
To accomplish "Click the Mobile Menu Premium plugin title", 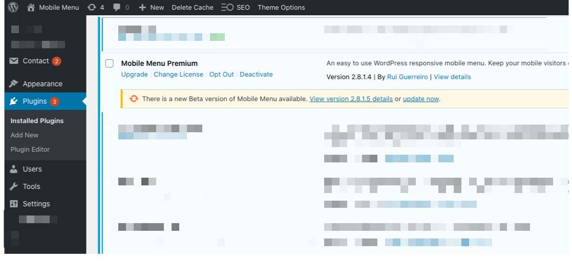I will pyautogui.click(x=159, y=63).
